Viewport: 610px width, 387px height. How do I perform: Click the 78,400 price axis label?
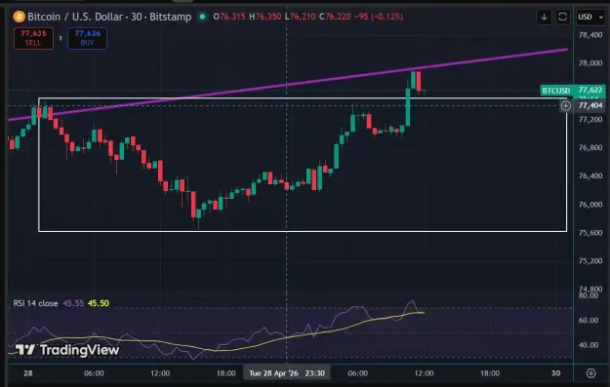[x=590, y=35]
